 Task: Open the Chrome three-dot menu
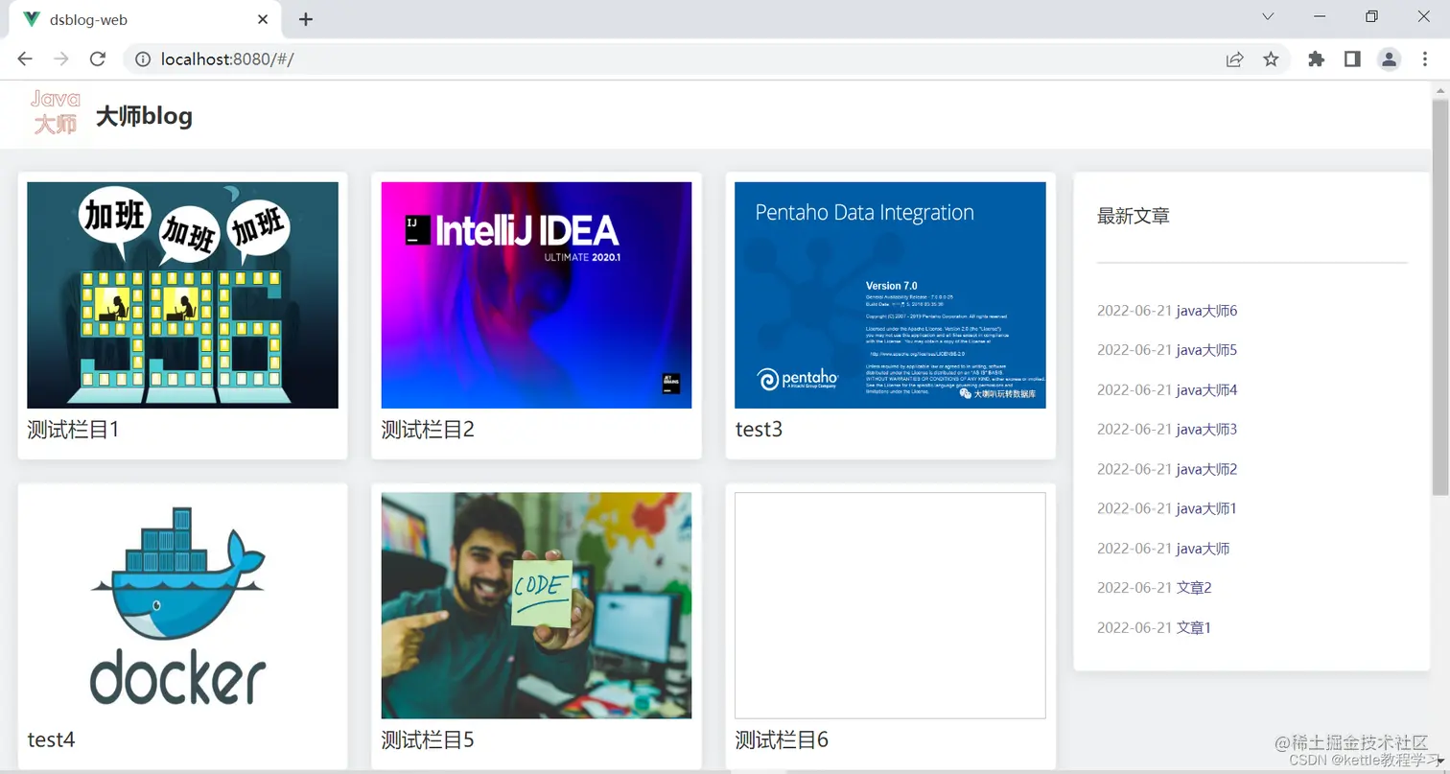point(1425,59)
